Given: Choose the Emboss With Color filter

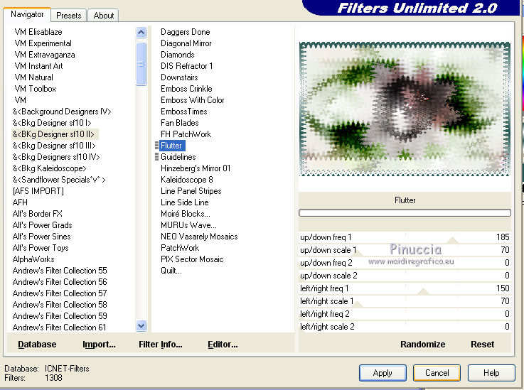Looking at the screenshot, I should [193, 100].
